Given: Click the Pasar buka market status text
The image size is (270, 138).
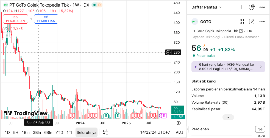Looking at the screenshot, I should (205, 56).
